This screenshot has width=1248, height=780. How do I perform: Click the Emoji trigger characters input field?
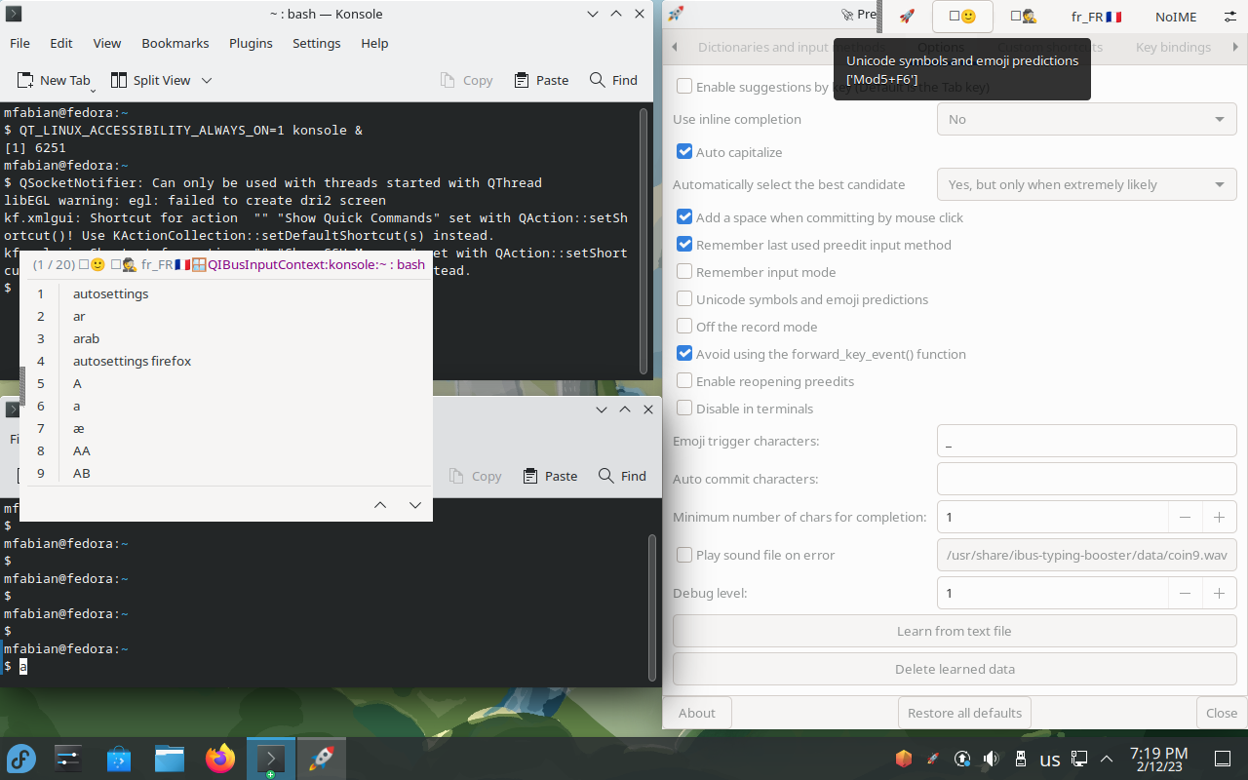pyautogui.click(x=1086, y=441)
